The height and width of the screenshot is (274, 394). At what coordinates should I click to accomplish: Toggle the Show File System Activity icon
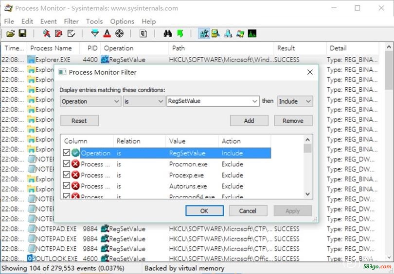tap(215, 33)
